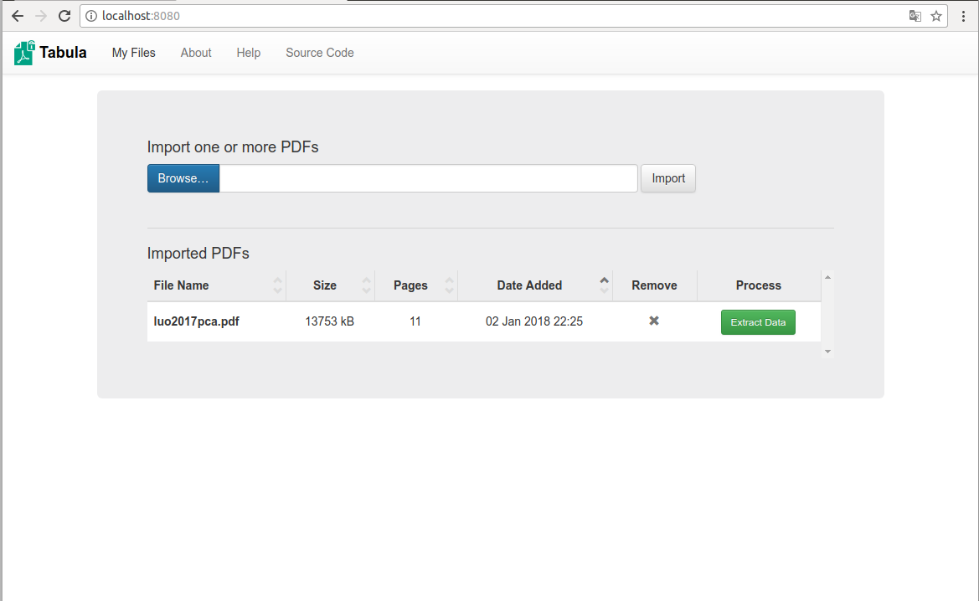The width and height of the screenshot is (979, 601).
Task: Select the luo2017pca.pdf file name
Action: (196, 321)
